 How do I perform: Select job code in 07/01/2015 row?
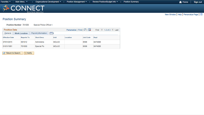click(x=85, y=42)
